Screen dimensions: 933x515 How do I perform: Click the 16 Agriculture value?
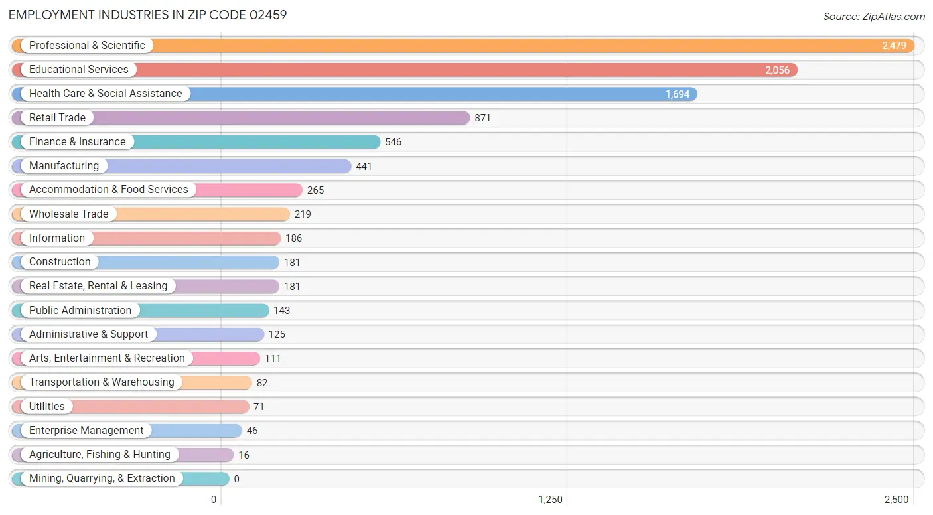244,455
